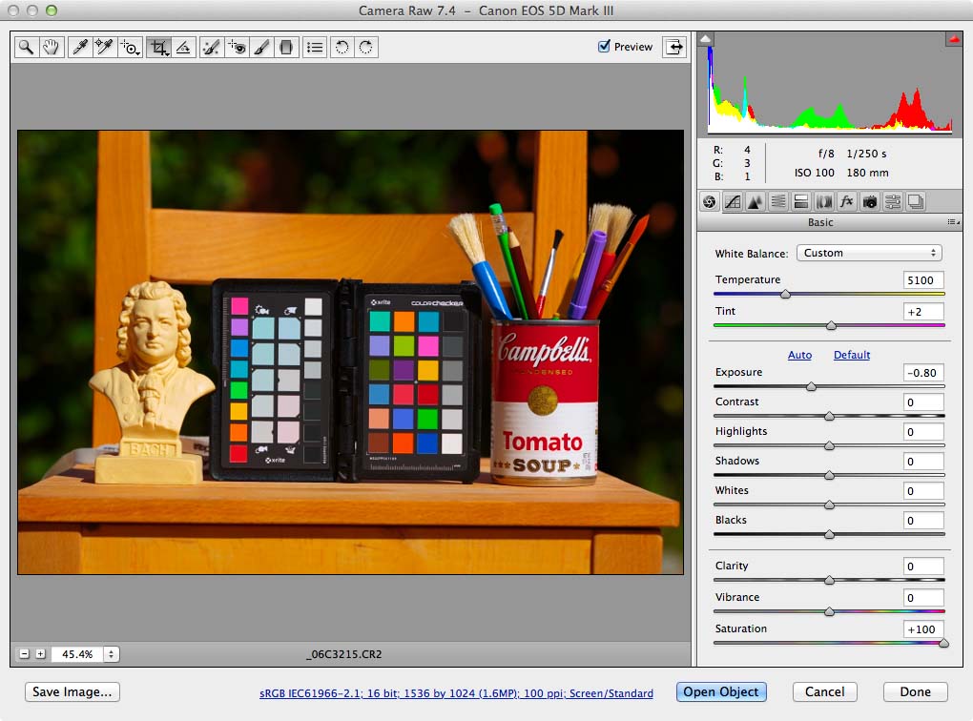
Task: Click the Tint slider handle
Action: (832, 325)
